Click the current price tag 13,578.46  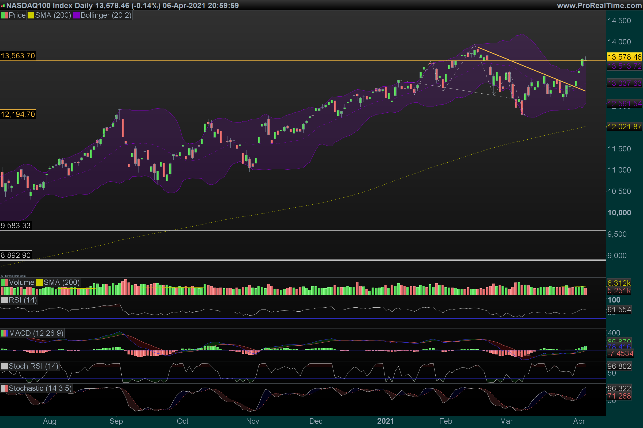(x=624, y=57)
